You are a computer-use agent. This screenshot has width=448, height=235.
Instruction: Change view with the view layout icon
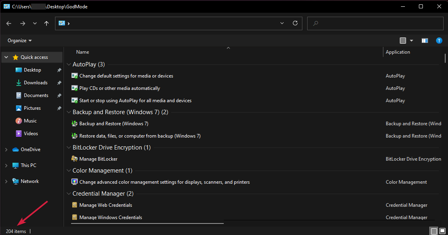tap(403, 41)
